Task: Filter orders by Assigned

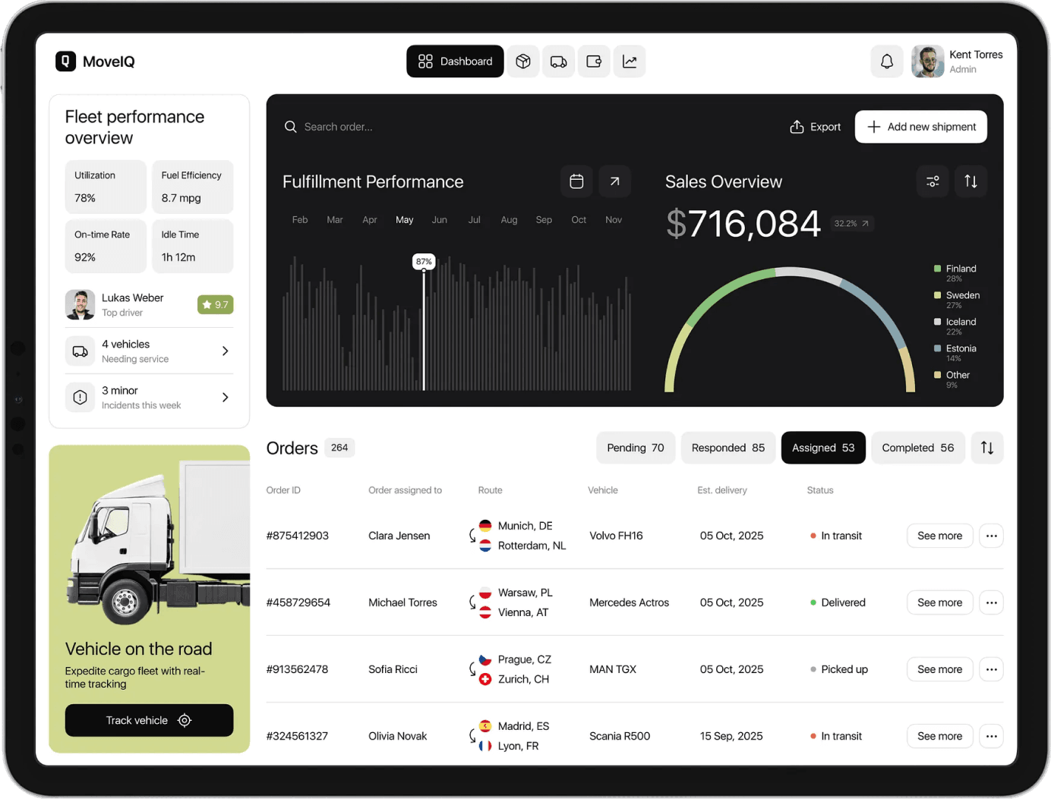Action: coord(823,448)
